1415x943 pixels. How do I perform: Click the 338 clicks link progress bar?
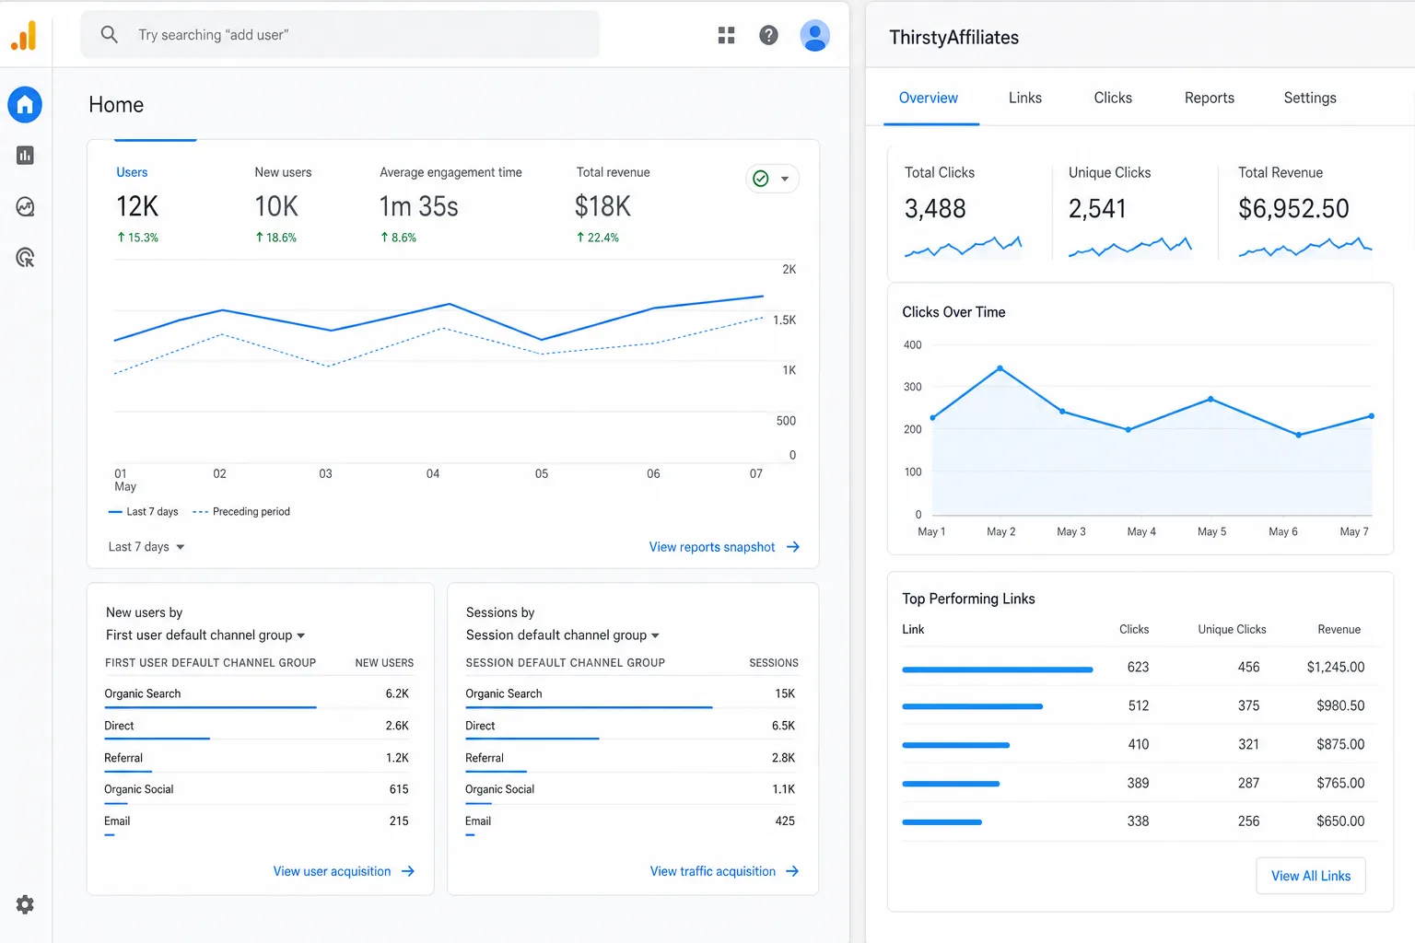tap(942, 821)
